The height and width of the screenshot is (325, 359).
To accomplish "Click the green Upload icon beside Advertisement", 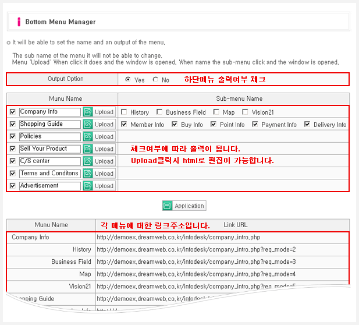I will coord(88,186).
